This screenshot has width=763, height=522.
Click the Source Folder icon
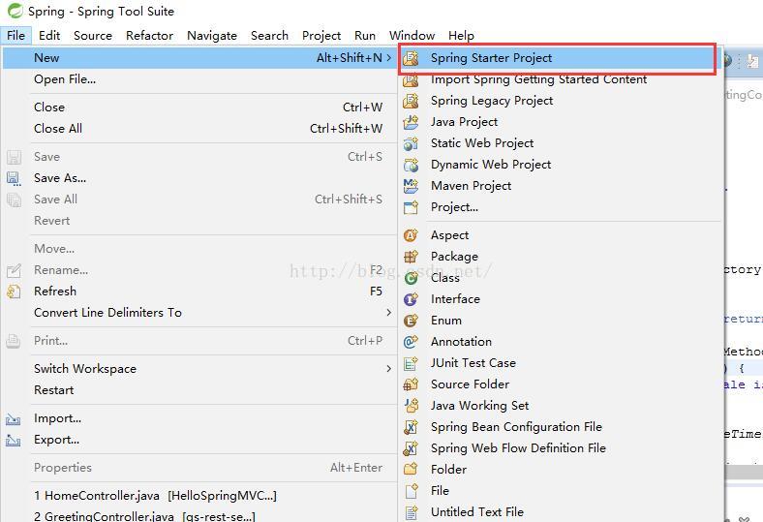[x=411, y=384]
